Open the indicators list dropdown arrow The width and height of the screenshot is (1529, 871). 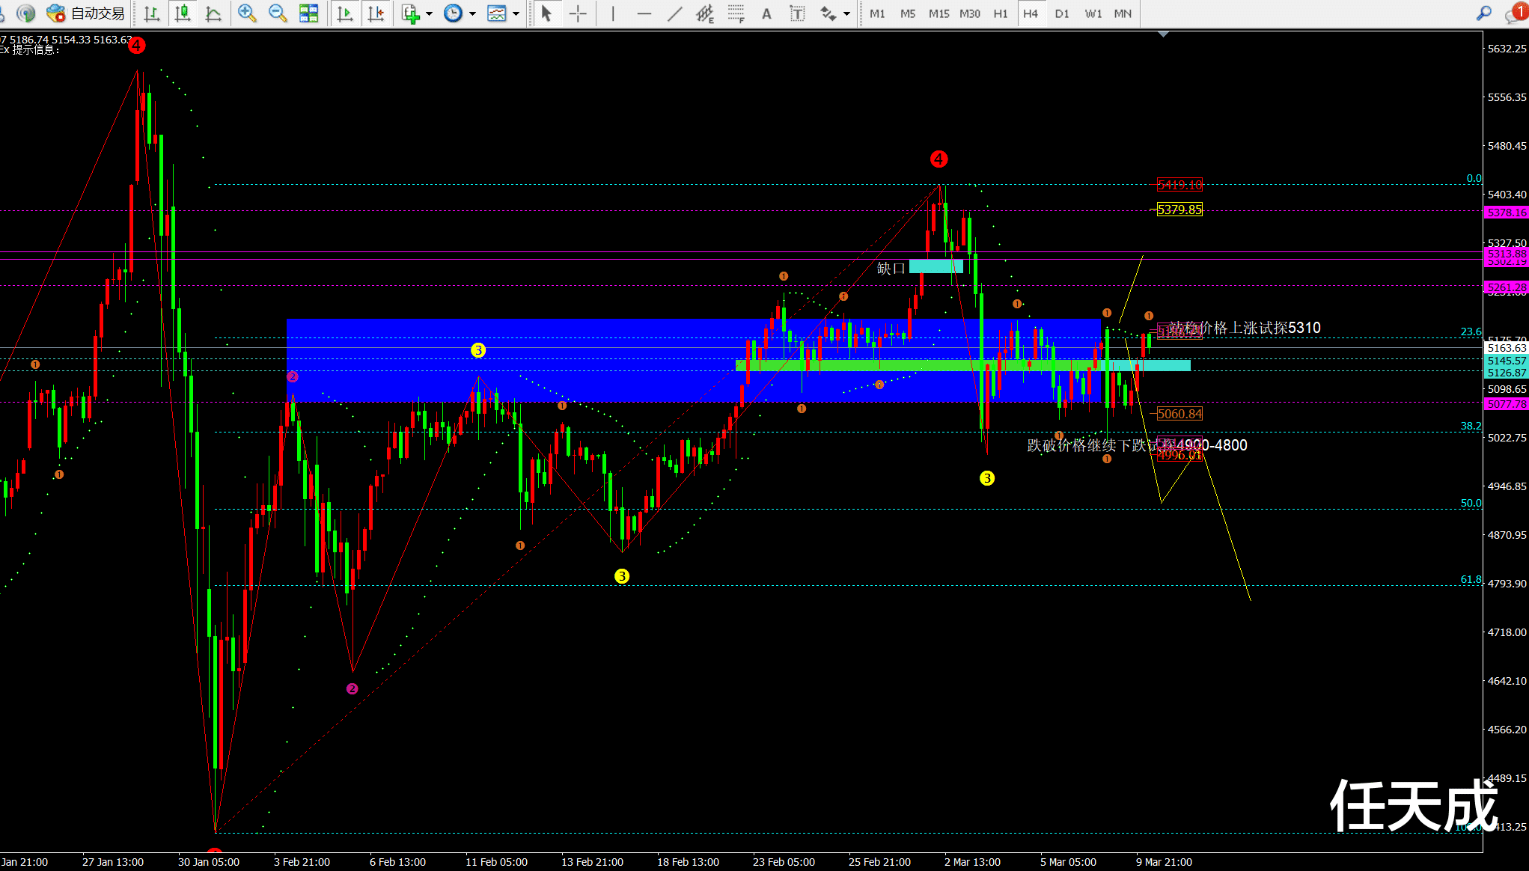pyautogui.click(x=429, y=13)
